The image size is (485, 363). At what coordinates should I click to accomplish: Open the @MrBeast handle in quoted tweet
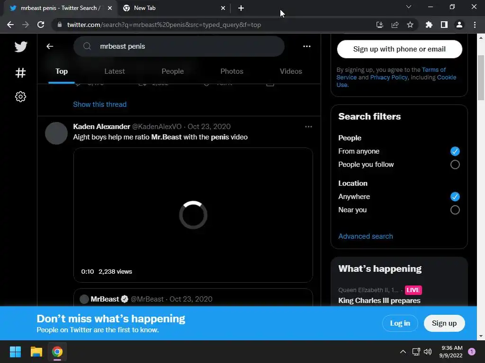coord(147,299)
